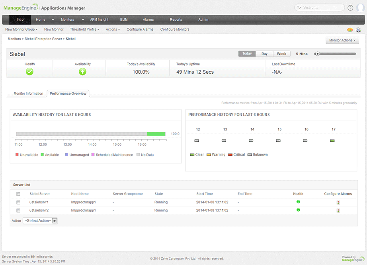The height and width of the screenshot is (265, 367).
Task: Click the green Health checkmark icon
Action: point(29,72)
